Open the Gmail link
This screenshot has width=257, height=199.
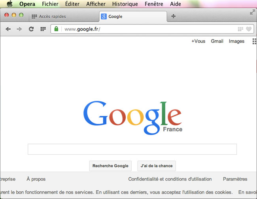click(x=217, y=41)
